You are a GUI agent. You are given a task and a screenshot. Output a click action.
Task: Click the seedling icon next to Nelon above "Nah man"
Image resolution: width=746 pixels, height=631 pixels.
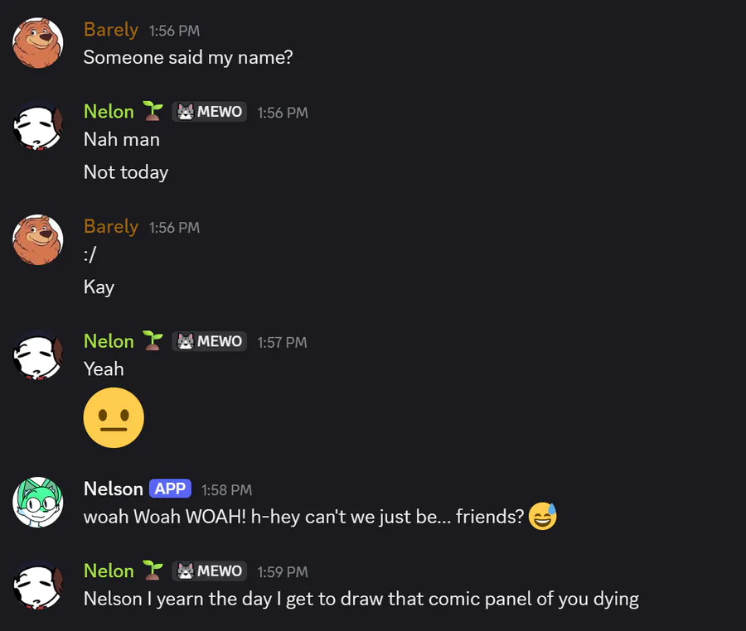[x=152, y=112]
